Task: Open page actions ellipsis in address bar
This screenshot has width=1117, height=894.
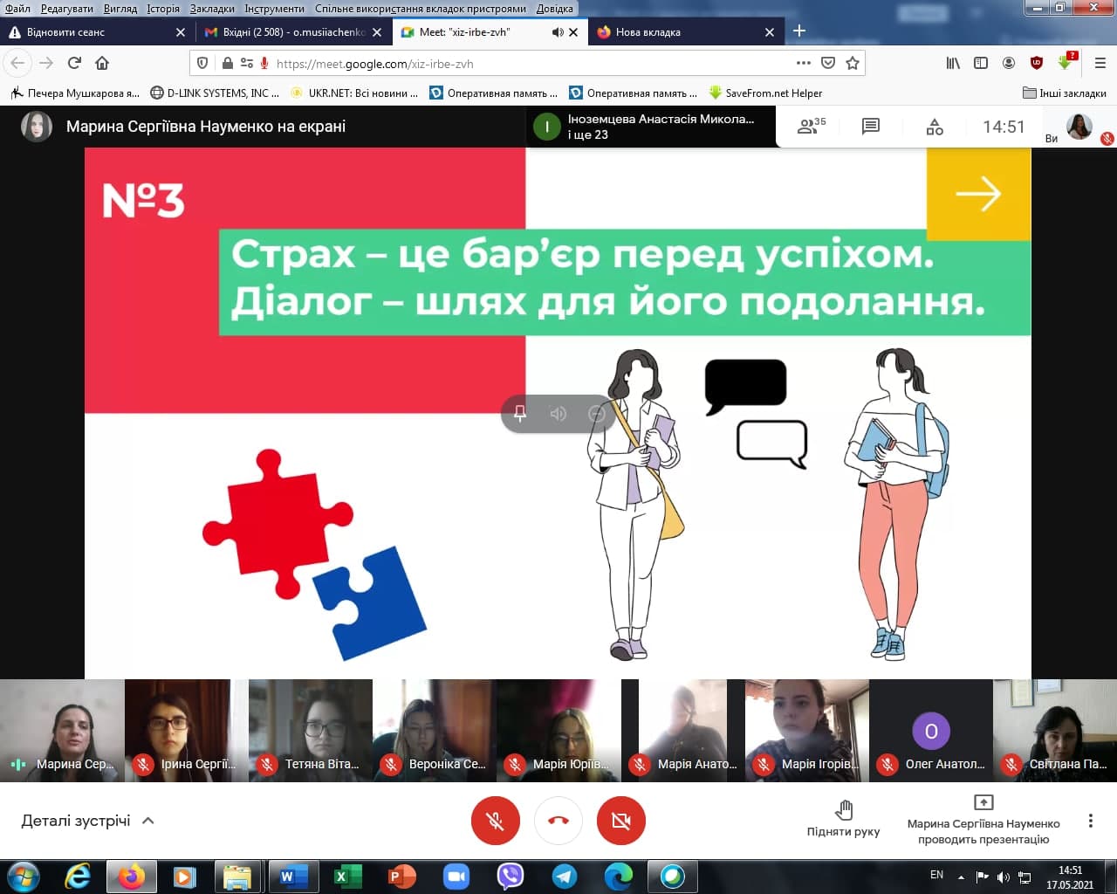Action: [804, 63]
